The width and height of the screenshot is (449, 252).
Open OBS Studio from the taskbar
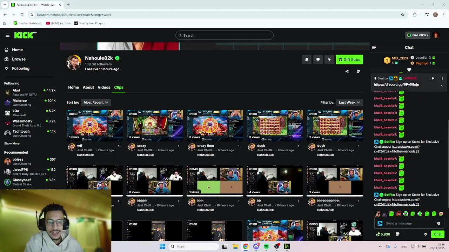pyautogui.click(x=277, y=246)
